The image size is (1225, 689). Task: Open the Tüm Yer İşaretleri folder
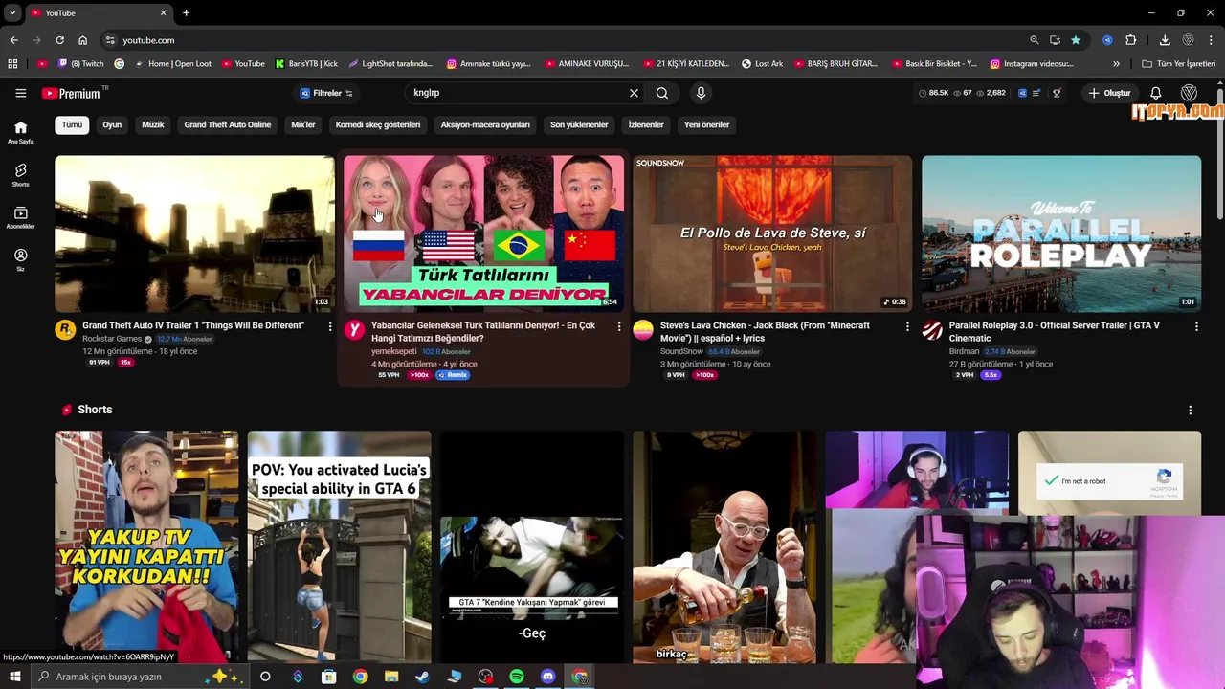[x=1179, y=64]
